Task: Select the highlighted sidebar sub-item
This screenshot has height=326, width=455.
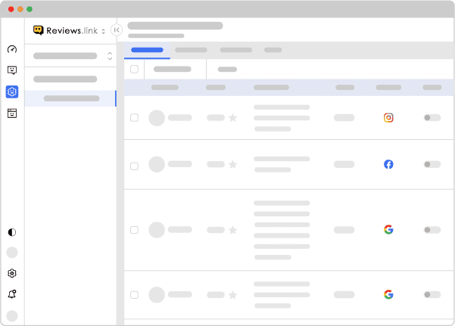Action: click(x=71, y=98)
